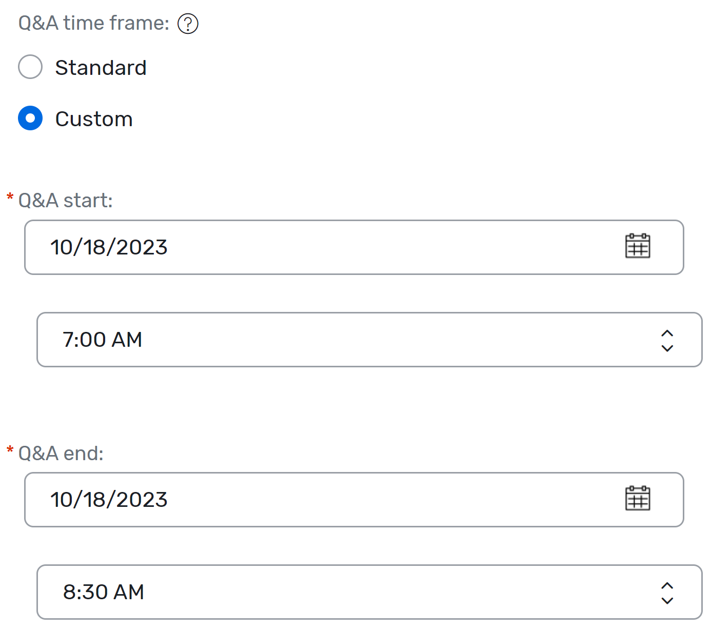The image size is (711, 630).
Task: Open the Q&A end date calendar picker
Action: [x=638, y=499]
